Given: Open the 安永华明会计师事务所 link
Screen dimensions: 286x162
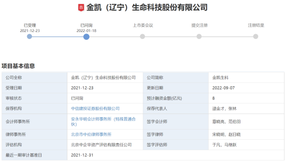Looking at the screenshot, I should point(103,122).
